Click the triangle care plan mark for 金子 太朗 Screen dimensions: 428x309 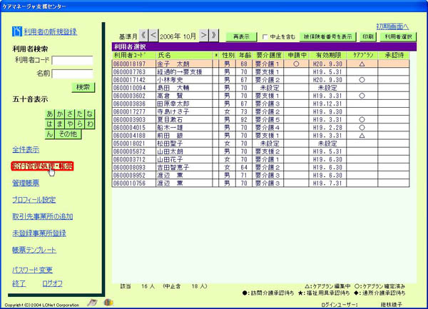pyautogui.click(x=362, y=64)
